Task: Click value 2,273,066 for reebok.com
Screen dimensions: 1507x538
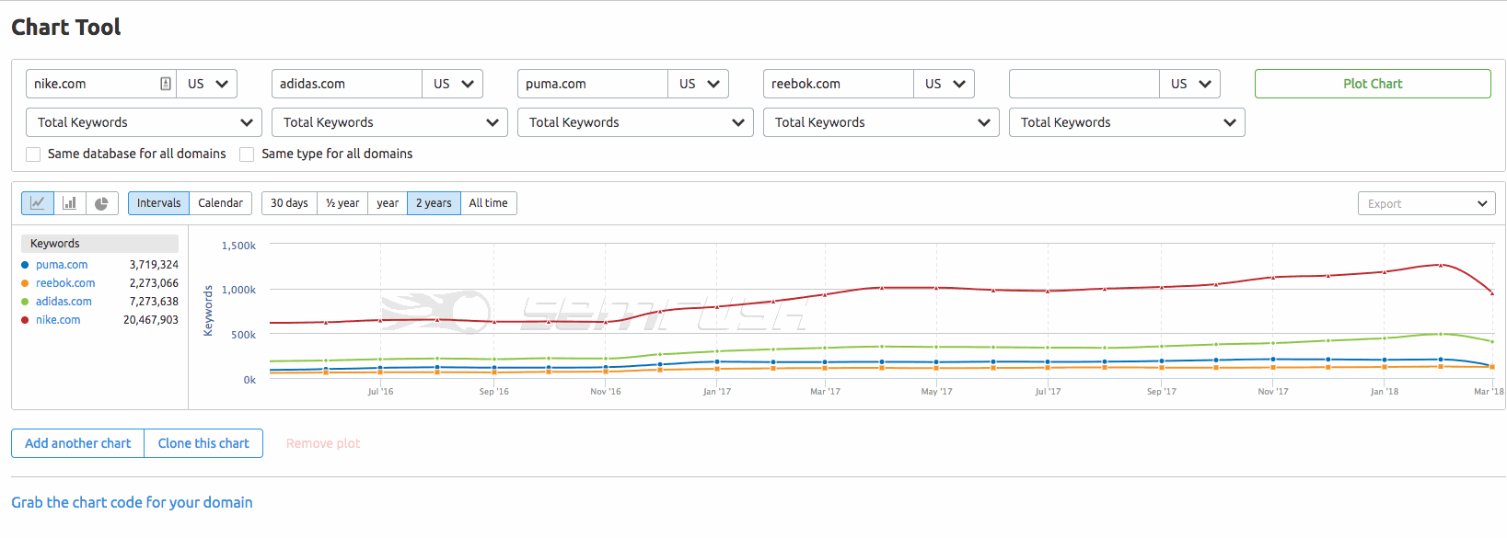Action: (154, 283)
